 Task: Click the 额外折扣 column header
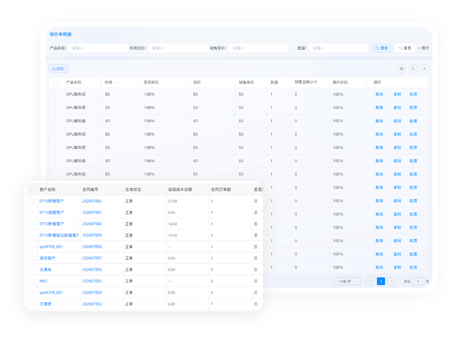(x=340, y=82)
